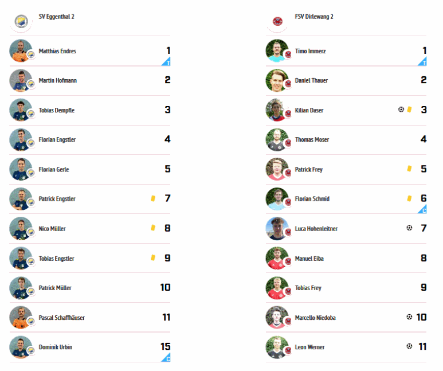Click the yellow card icon for Nico Müller
Image resolution: width=443 pixels, height=371 pixels.
tap(153, 228)
